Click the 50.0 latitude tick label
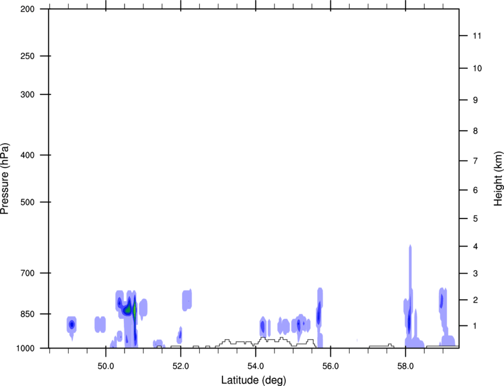The height and width of the screenshot is (386, 504). pos(106,366)
